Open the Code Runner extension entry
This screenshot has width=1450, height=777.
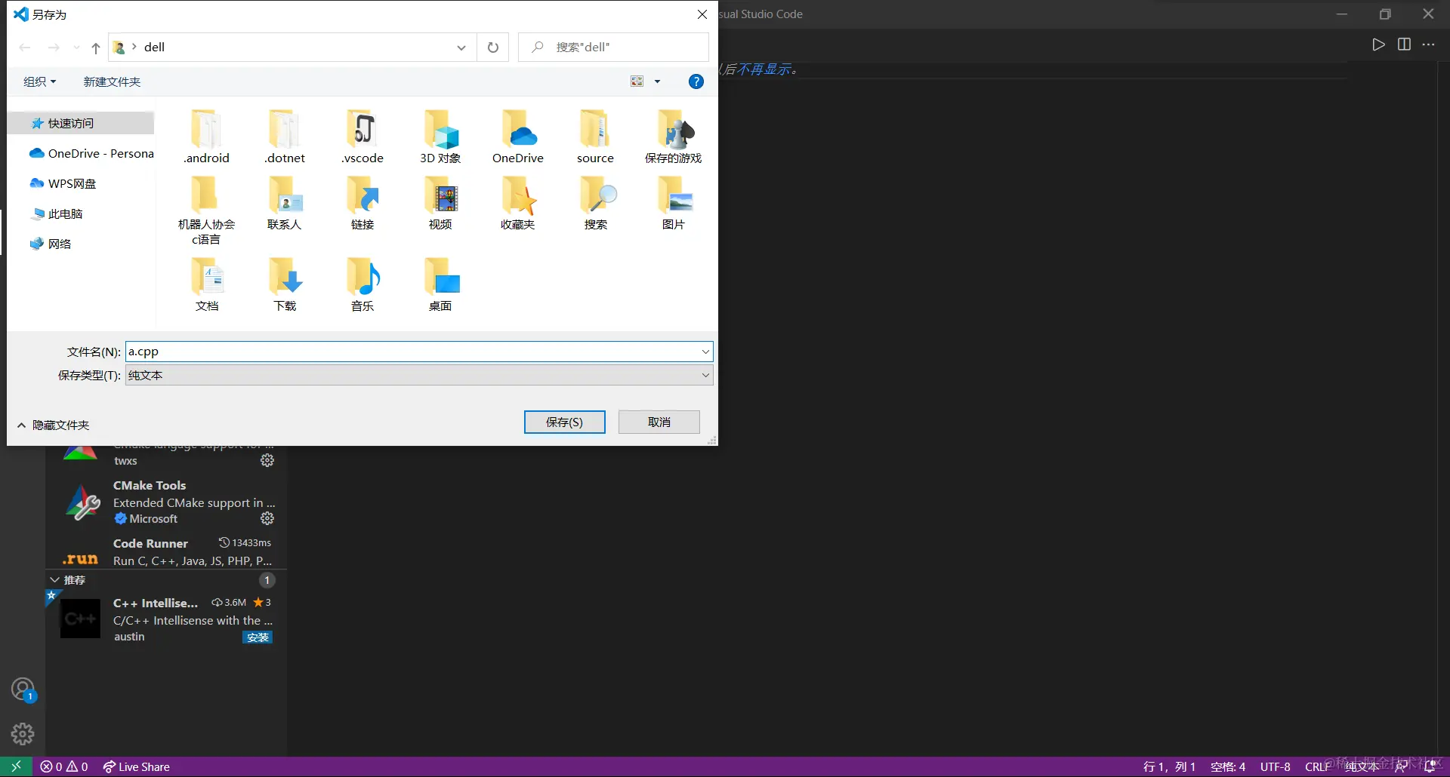coord(166,551)
